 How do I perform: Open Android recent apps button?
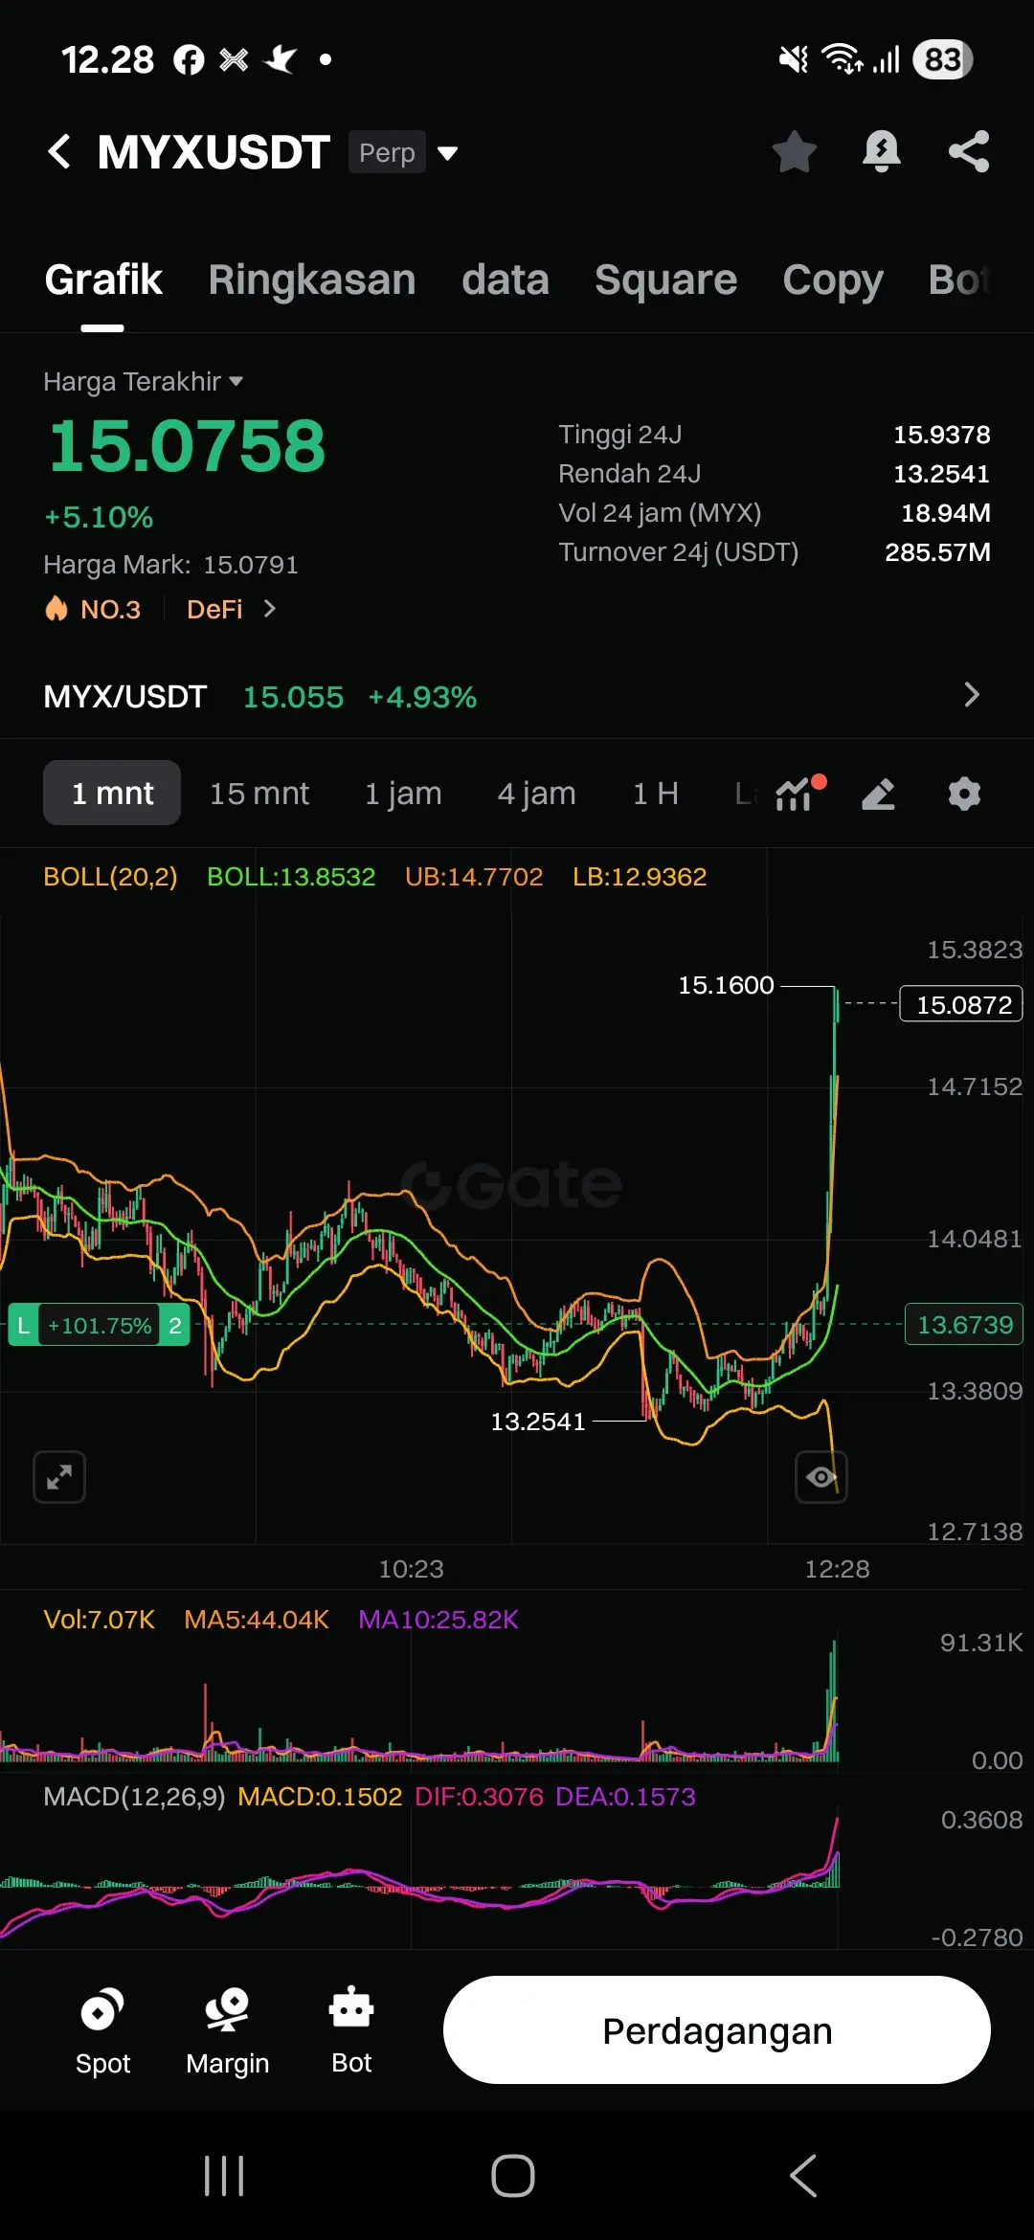pos(224,2176)
